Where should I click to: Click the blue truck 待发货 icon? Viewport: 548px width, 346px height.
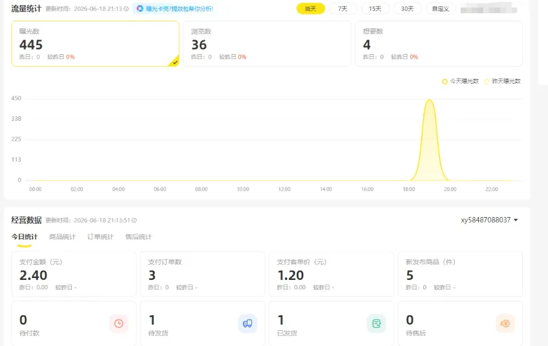(x=247, y=323)
